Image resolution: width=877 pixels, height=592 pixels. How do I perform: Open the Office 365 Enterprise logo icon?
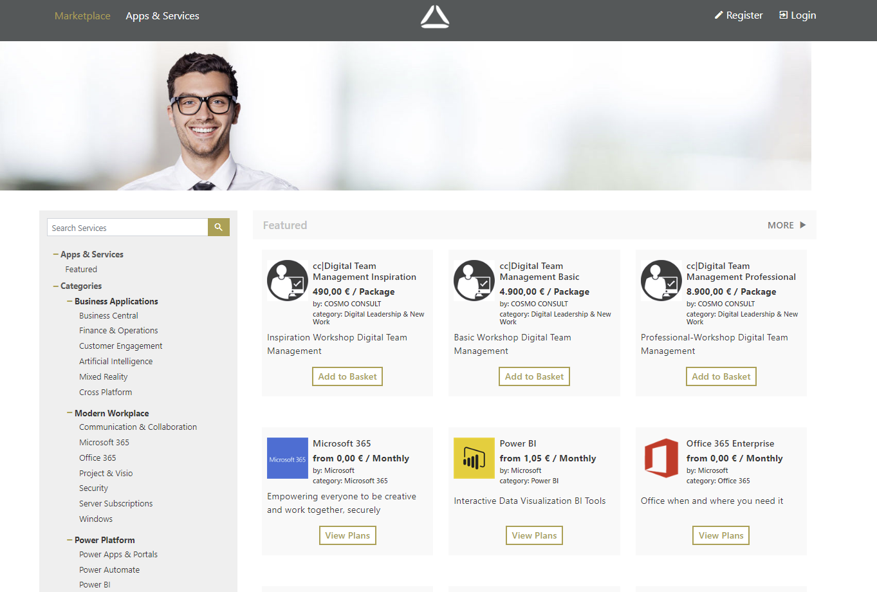point(661,458)
